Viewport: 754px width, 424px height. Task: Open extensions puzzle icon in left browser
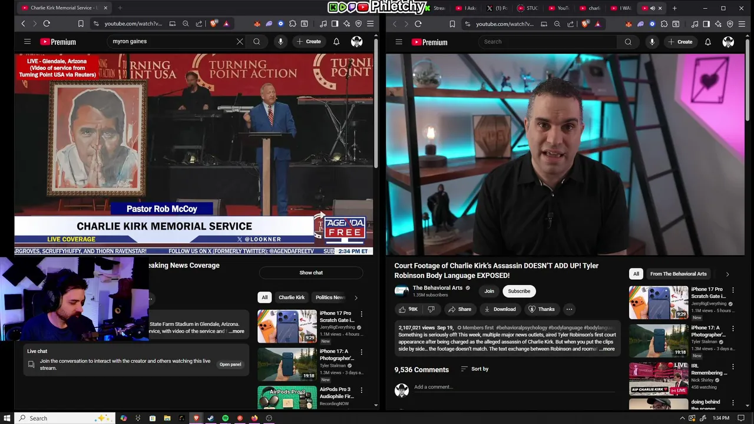pos(293,24)
